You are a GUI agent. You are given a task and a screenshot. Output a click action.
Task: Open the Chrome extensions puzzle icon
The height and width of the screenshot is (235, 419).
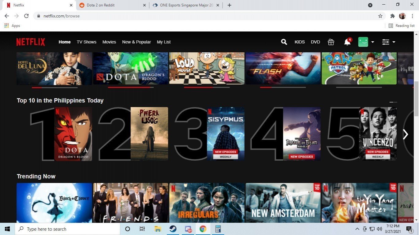pyautogui.click(x=392, y=16)
